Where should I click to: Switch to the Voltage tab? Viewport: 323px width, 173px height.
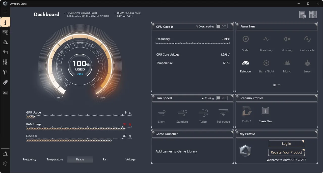click(130, 159)
